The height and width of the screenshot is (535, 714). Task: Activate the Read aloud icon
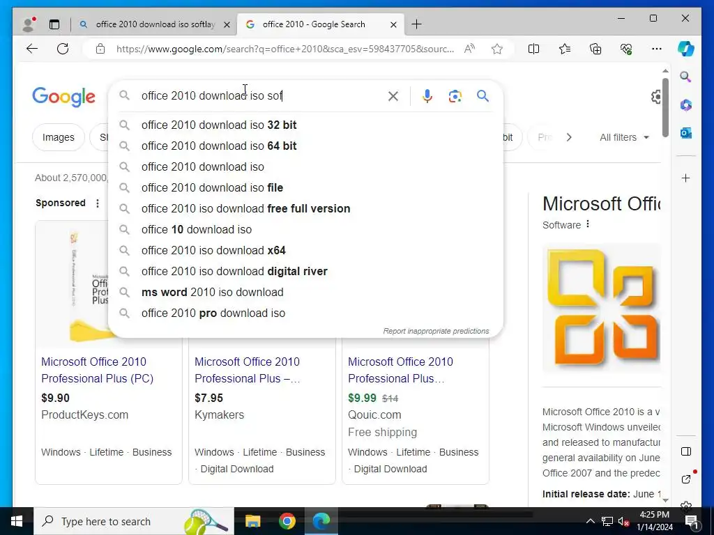click(x=469, y=49)
